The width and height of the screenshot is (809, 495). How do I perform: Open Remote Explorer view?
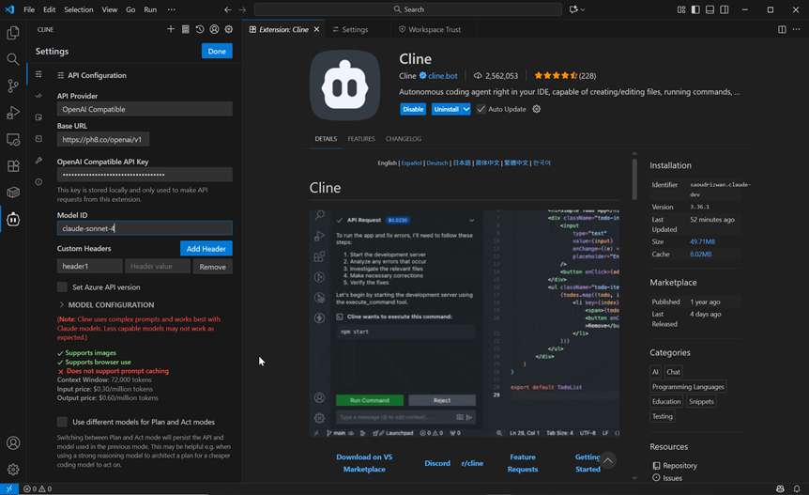tap(13, 139)
